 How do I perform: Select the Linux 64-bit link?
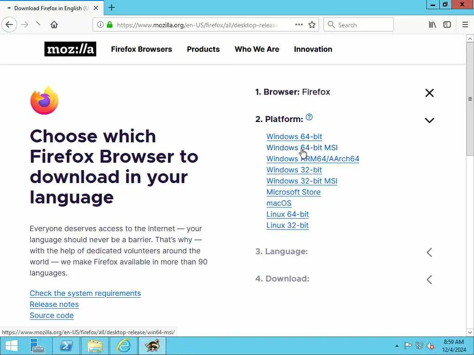287,214
